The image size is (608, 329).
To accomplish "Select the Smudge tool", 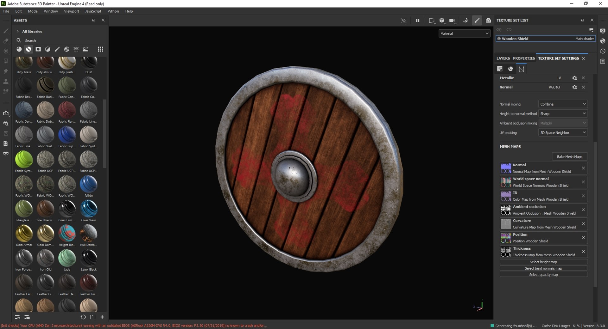I will click(6, 71).
